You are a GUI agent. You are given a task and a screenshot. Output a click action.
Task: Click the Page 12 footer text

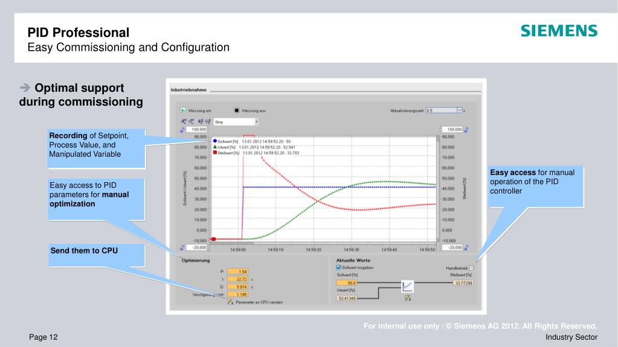43,337
